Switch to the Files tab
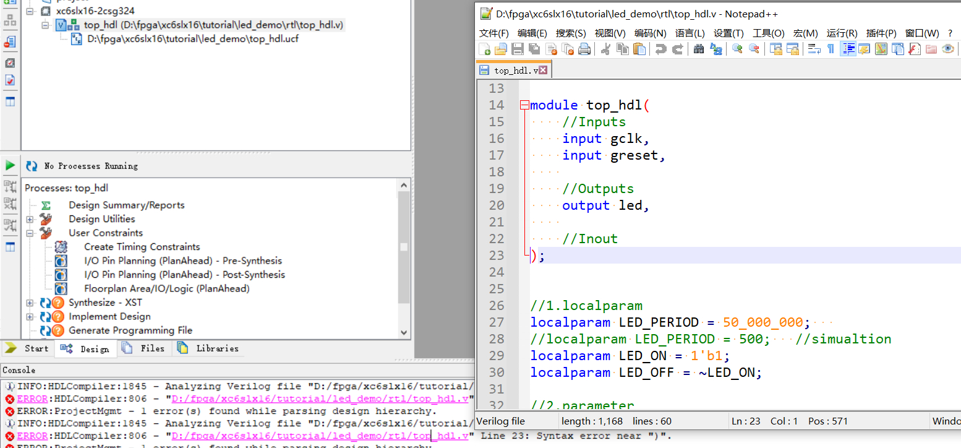This screenshot has width=961, height=448. click(x=143, y=348)
